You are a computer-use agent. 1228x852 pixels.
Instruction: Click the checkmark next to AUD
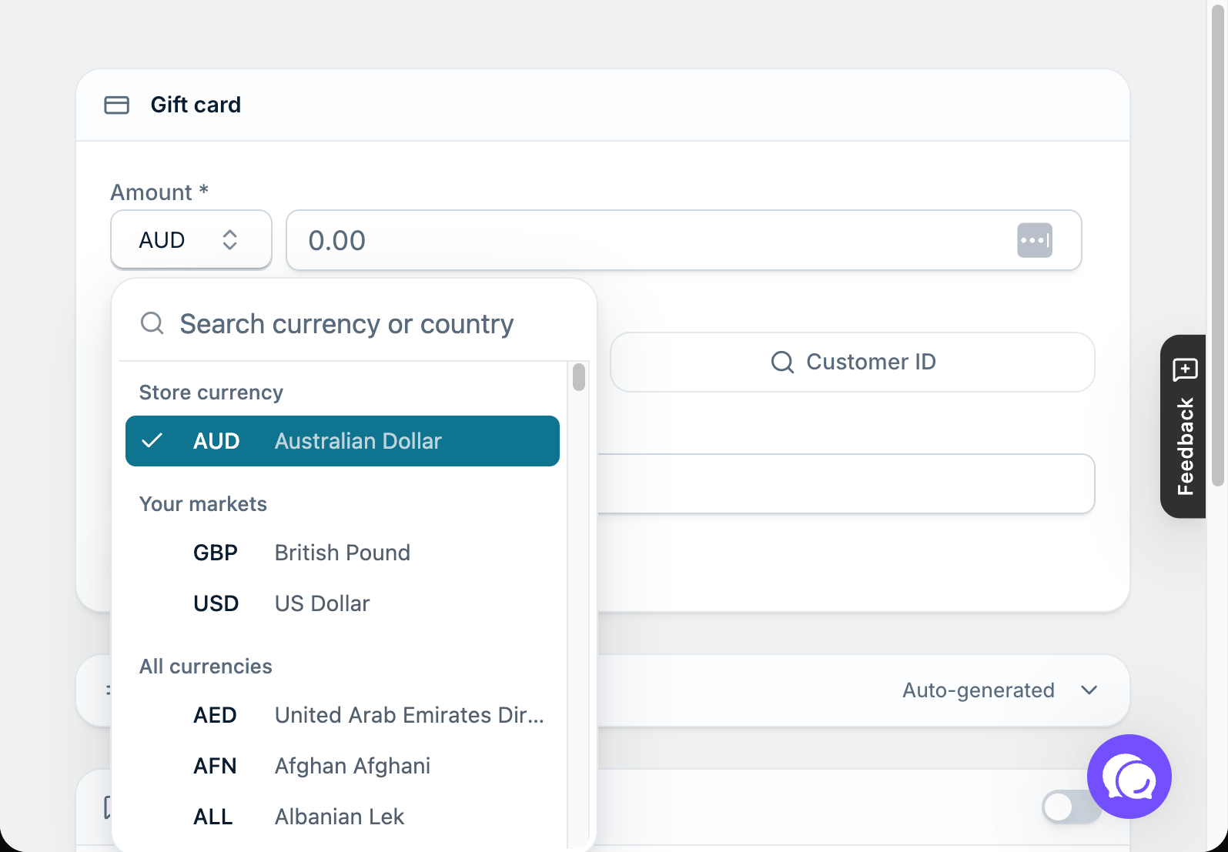click(x=152, y=441)
